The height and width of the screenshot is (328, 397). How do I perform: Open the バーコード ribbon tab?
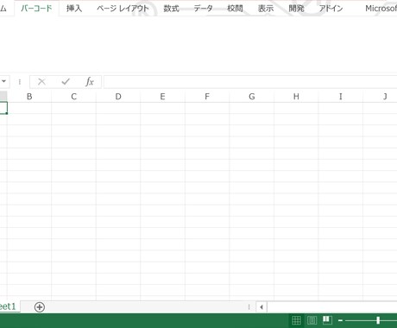(x=36, y=8)
